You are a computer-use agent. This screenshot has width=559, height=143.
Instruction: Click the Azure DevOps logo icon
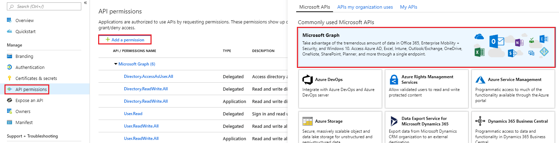click(x=307, y=80)
